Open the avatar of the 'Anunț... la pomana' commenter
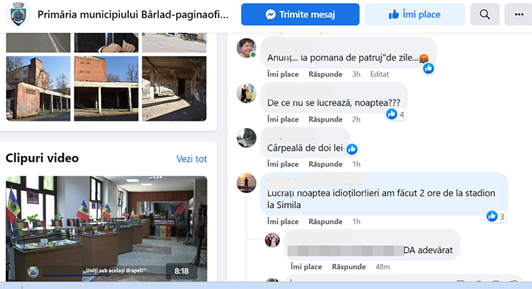 (x=246, y=48)
